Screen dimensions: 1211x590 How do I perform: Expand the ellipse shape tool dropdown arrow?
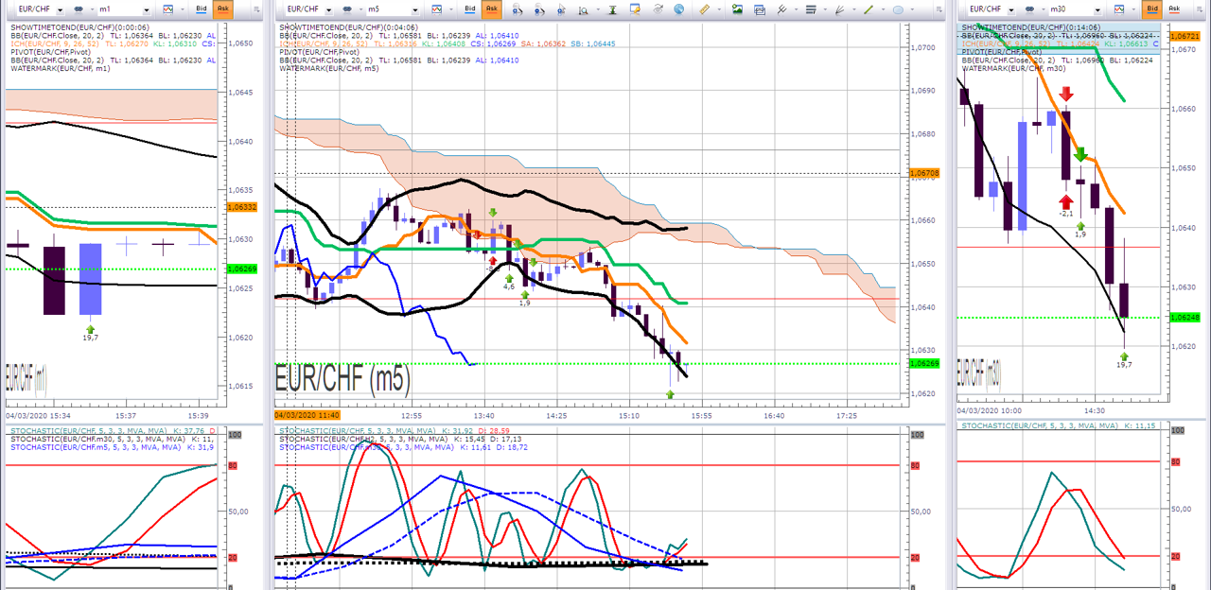click(x=912, y=9)
